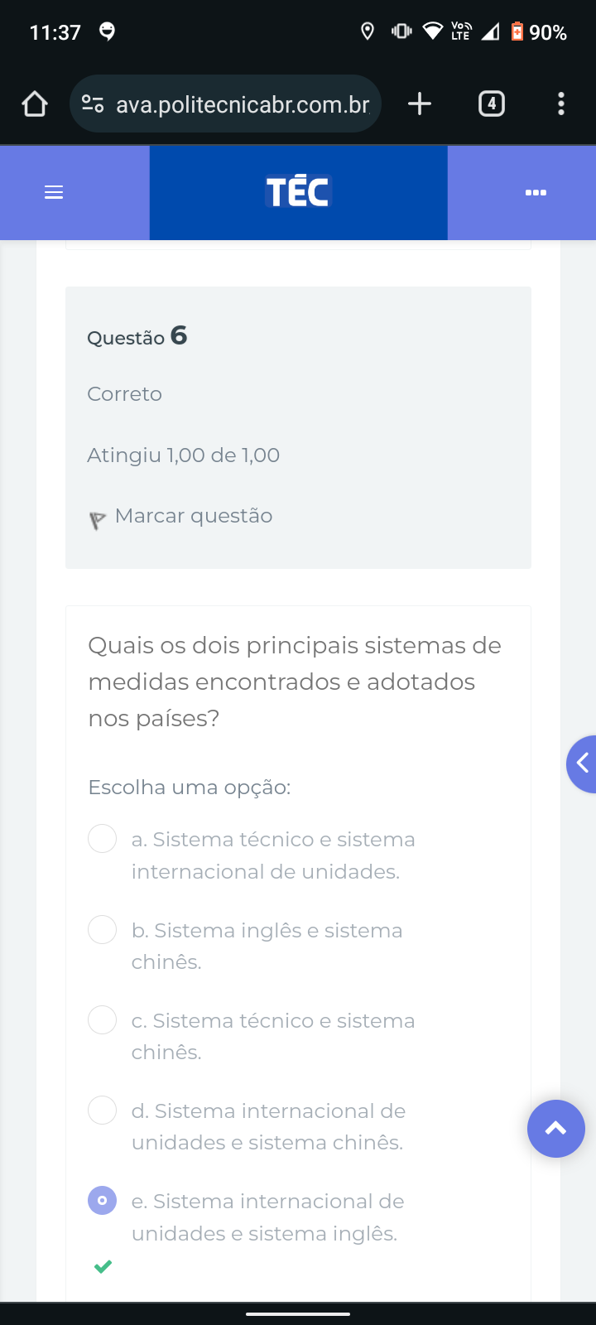Select option e. Internacional e inglês
The width and height of the screenshot is (596, 1325).
102,1200
